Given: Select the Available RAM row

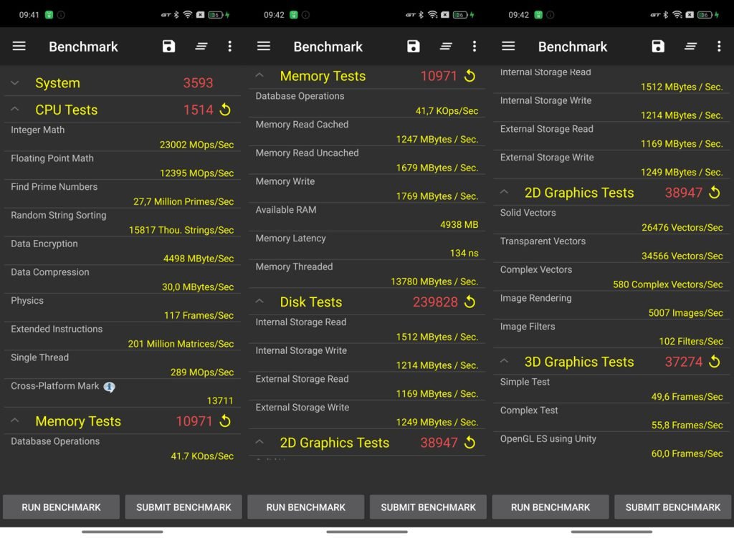Looking at the screenshot, I should coord(367,218).
